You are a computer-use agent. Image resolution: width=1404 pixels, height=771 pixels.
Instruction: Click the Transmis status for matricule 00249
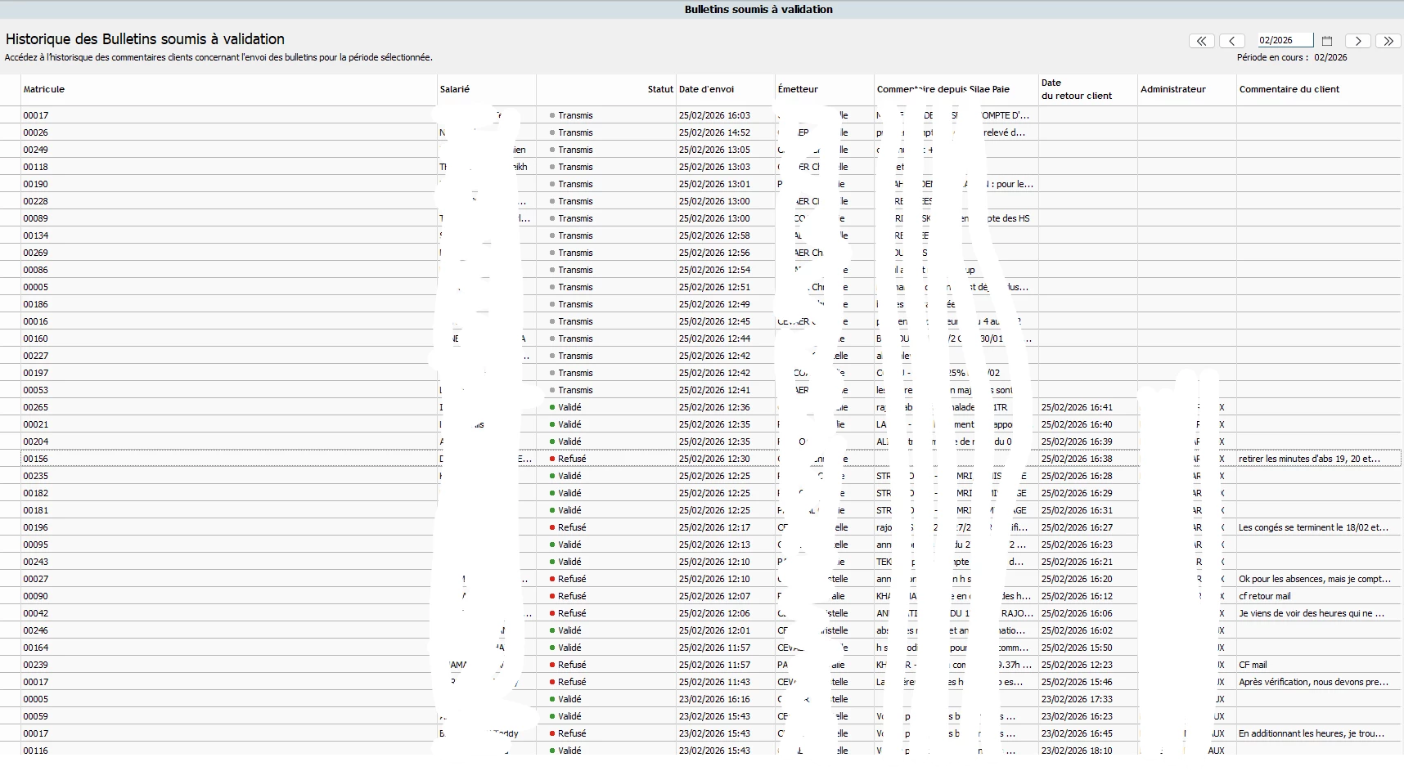coord(575,150)
